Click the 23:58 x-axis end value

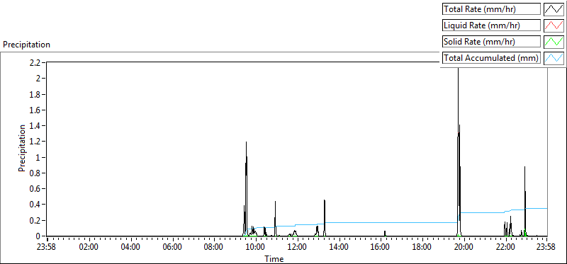(546, 248)
